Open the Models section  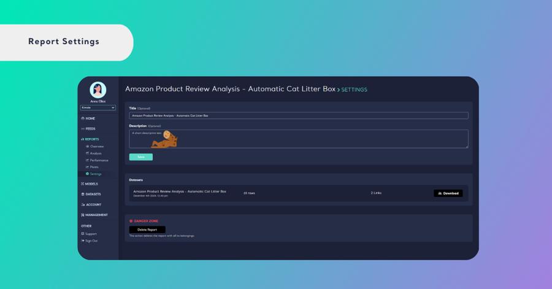tap(90, 183)
